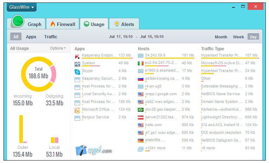Select the Host Process for ... 180 Kb row
This screenshot has width=269, height=163.
(x=104, y=102)
